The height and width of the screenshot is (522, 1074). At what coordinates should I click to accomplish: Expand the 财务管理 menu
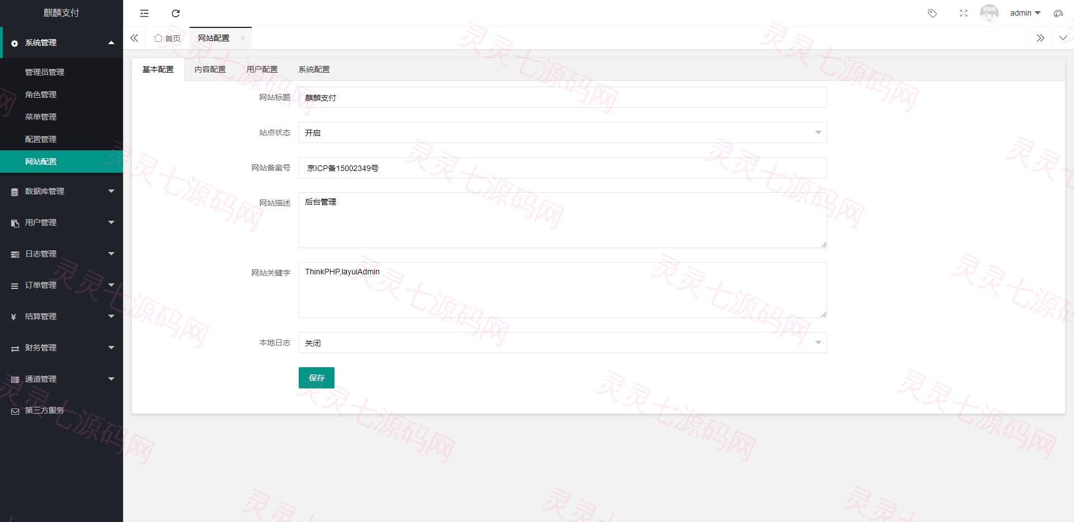point(62,348)
